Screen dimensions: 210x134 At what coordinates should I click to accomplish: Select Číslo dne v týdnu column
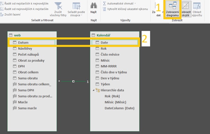(x=115, y=72)
